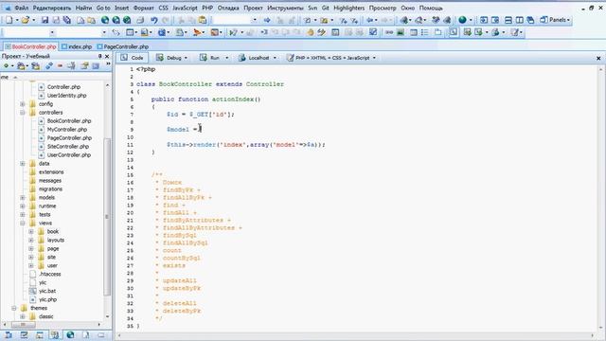The image size is (606, 341).
Task: Click the toolbar search input field
Action: [x=231, y=20]
